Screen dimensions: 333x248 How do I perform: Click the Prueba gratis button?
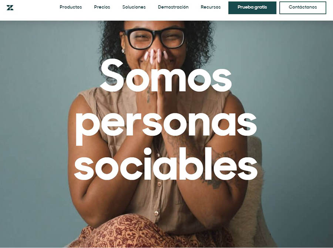252,8
